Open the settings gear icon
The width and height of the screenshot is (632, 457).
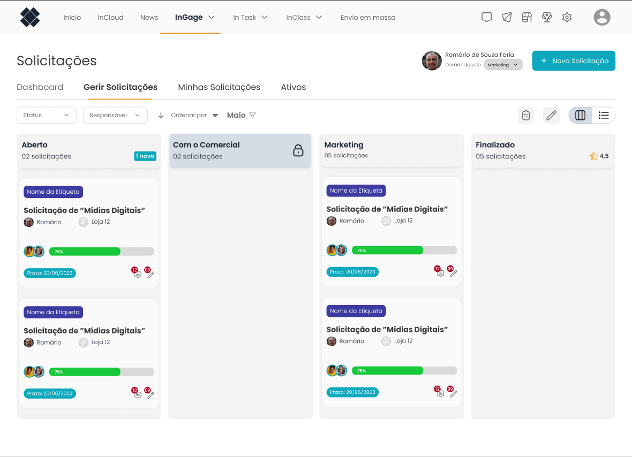coord(567,17)
